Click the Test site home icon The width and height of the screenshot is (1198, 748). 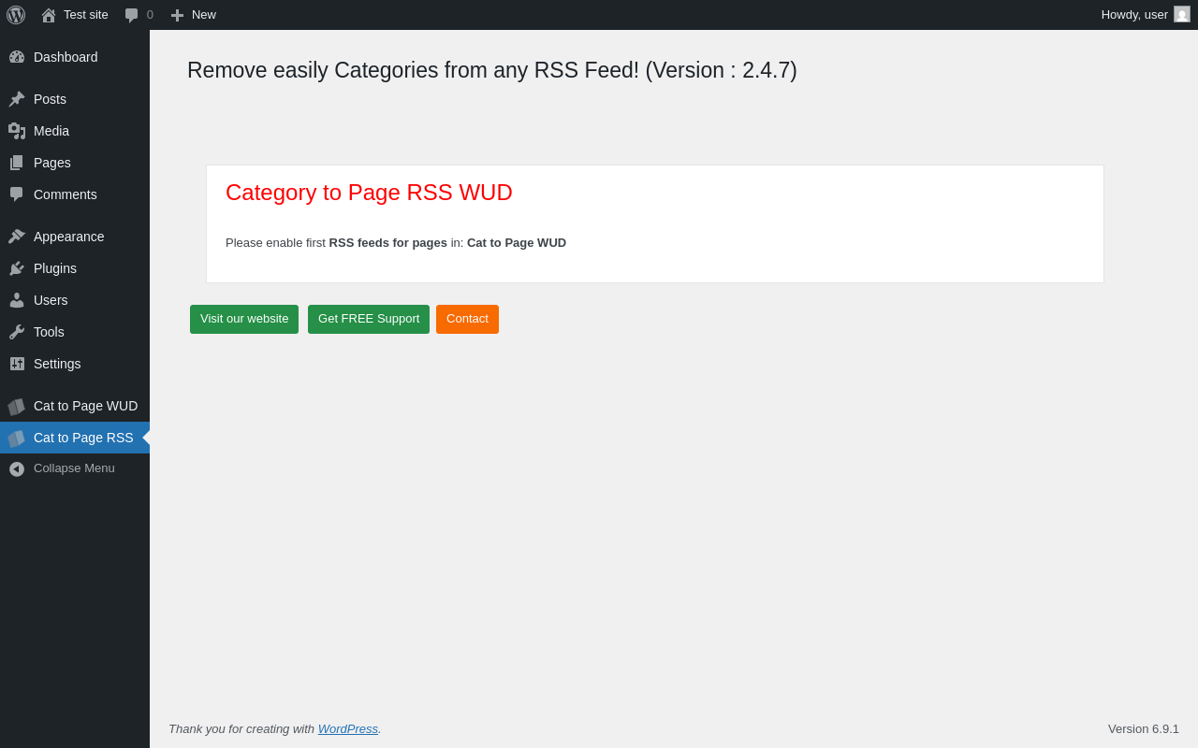pos(49,15)
